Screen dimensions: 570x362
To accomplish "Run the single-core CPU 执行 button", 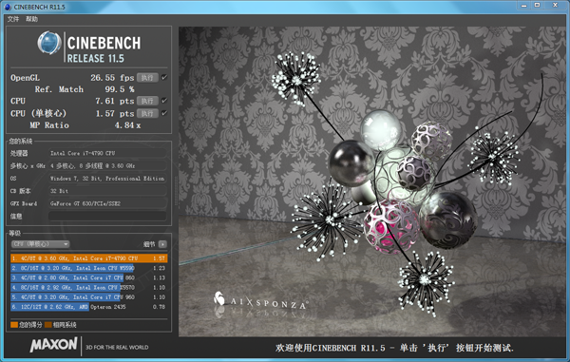I will [147, 113].
